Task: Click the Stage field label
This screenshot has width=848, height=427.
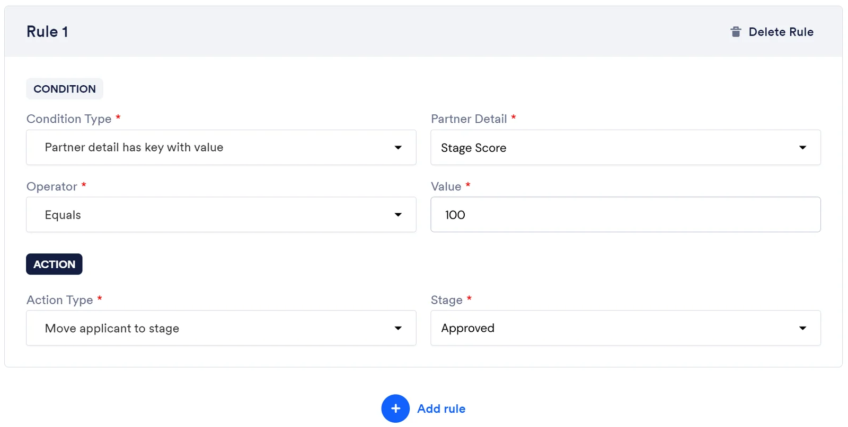Action: click(x=446, y=300)
